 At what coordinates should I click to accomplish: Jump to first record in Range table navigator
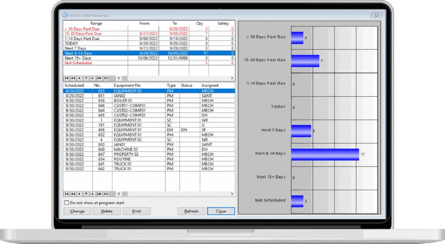pyautogui.click(x=66, y=78)
